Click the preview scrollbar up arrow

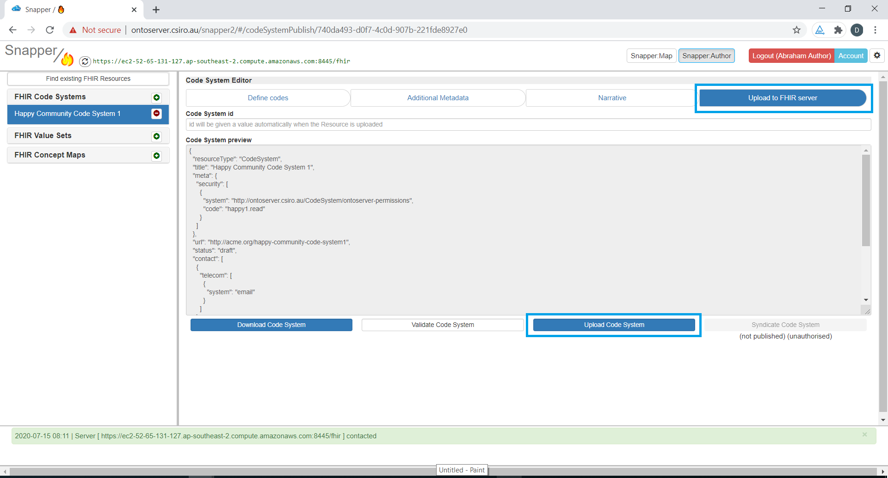point(866,150)
